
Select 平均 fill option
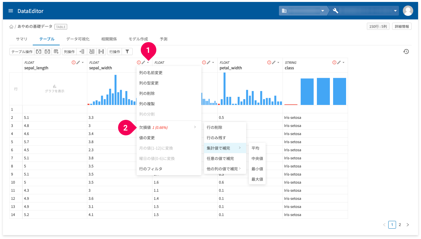point(257,148)
